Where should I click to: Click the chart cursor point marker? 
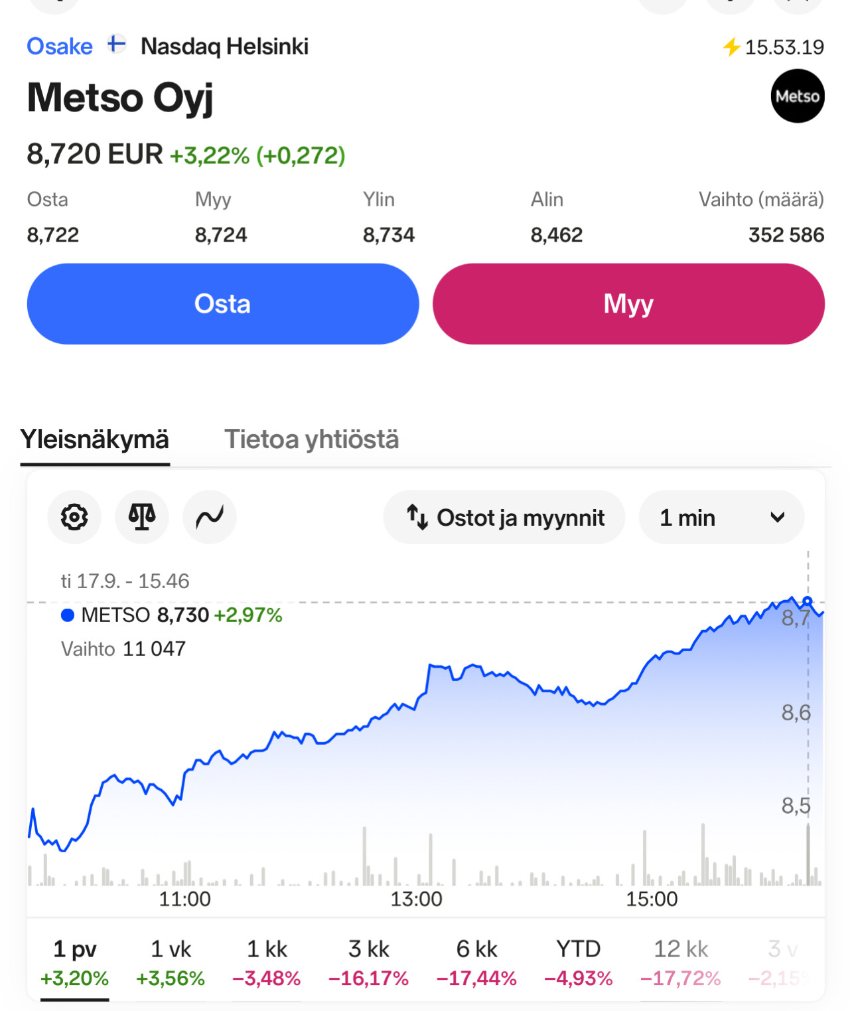tap(807, 601)
